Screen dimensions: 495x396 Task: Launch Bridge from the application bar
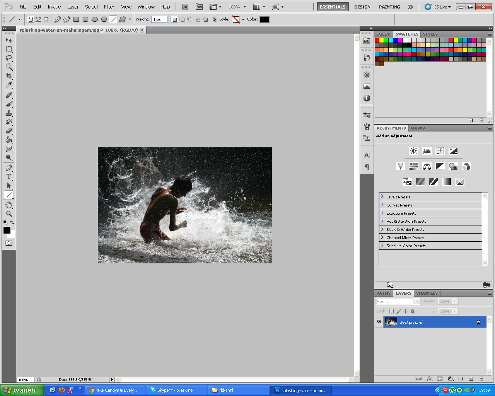[185, 7]
